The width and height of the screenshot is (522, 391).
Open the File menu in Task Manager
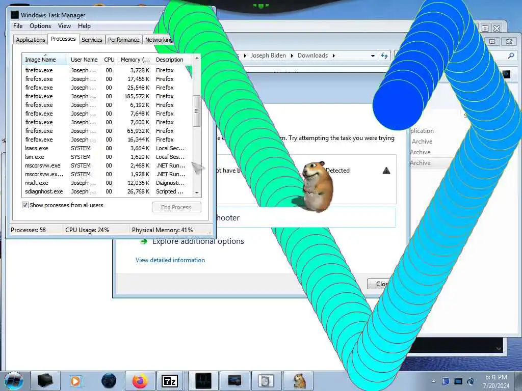(18, 26)
